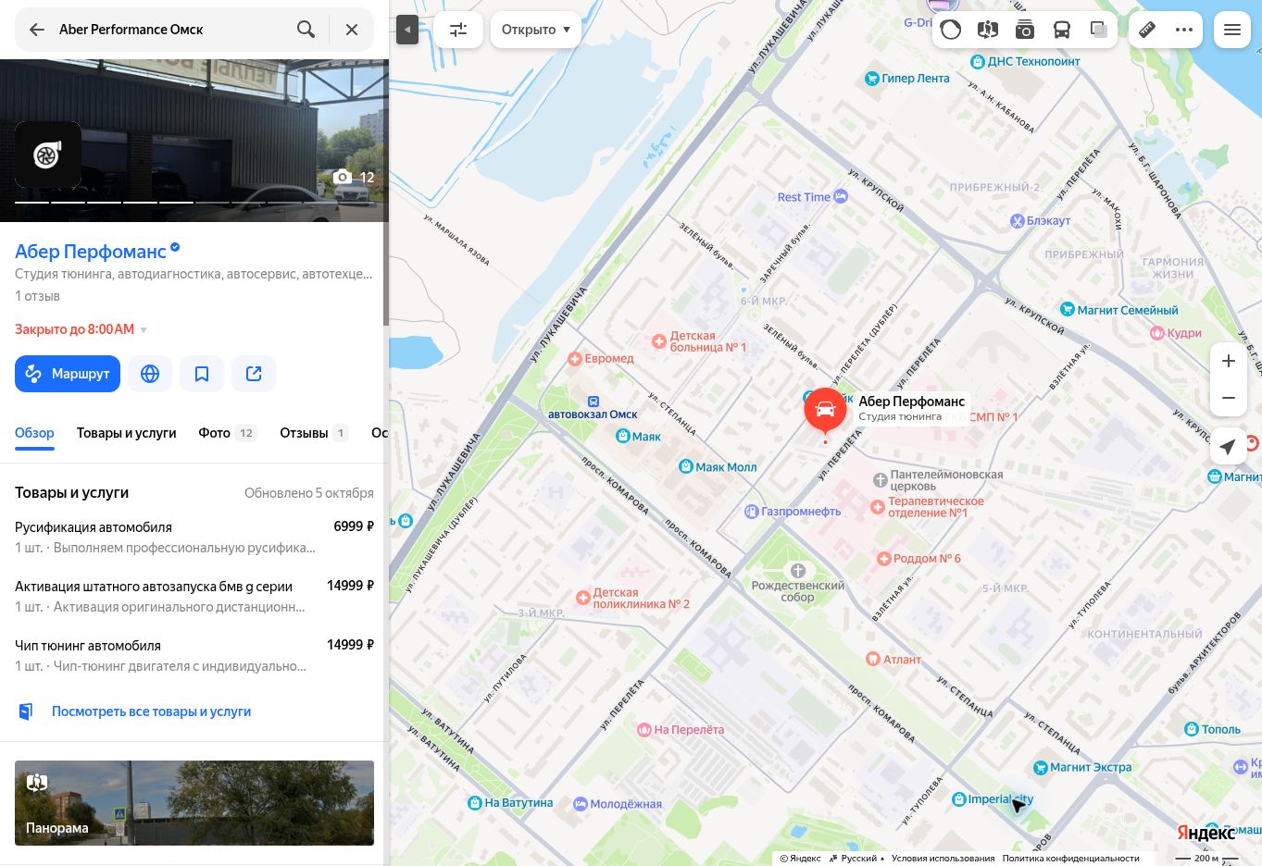Image resolution: width=1262 pixels, height=866 pixels.
Task: Collapse the side panel with the arrow button
Action: pyautogui.click(x=407, y=30)
